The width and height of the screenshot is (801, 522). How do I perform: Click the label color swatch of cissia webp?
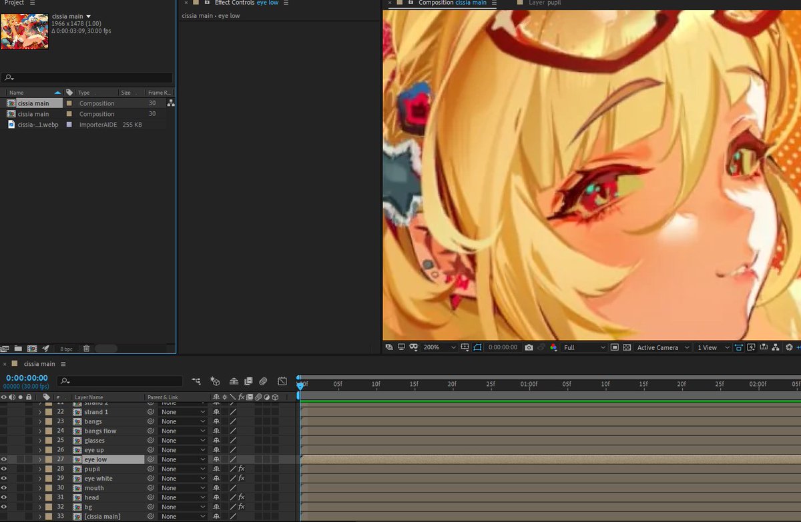69,125
